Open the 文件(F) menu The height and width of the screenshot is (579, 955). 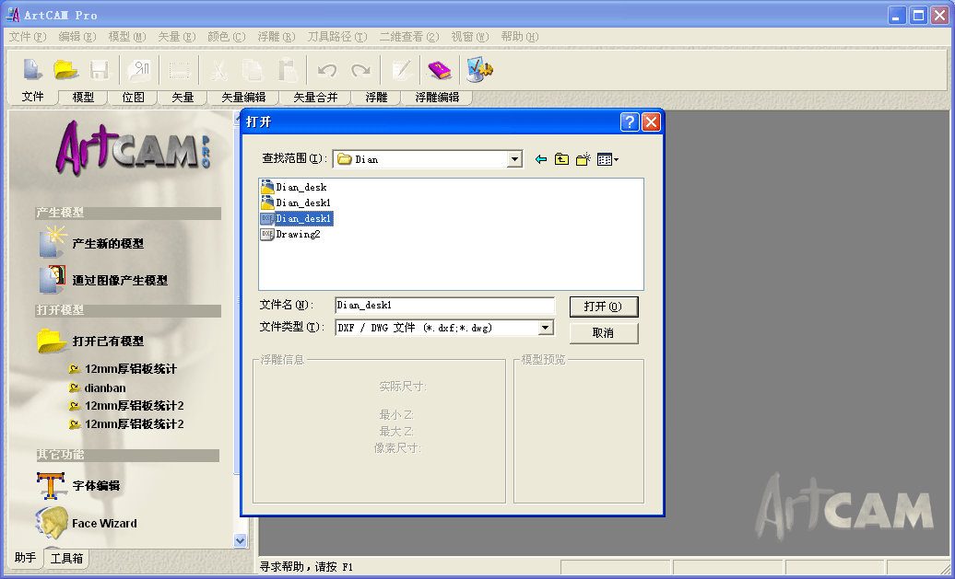(x=28, y=37)
